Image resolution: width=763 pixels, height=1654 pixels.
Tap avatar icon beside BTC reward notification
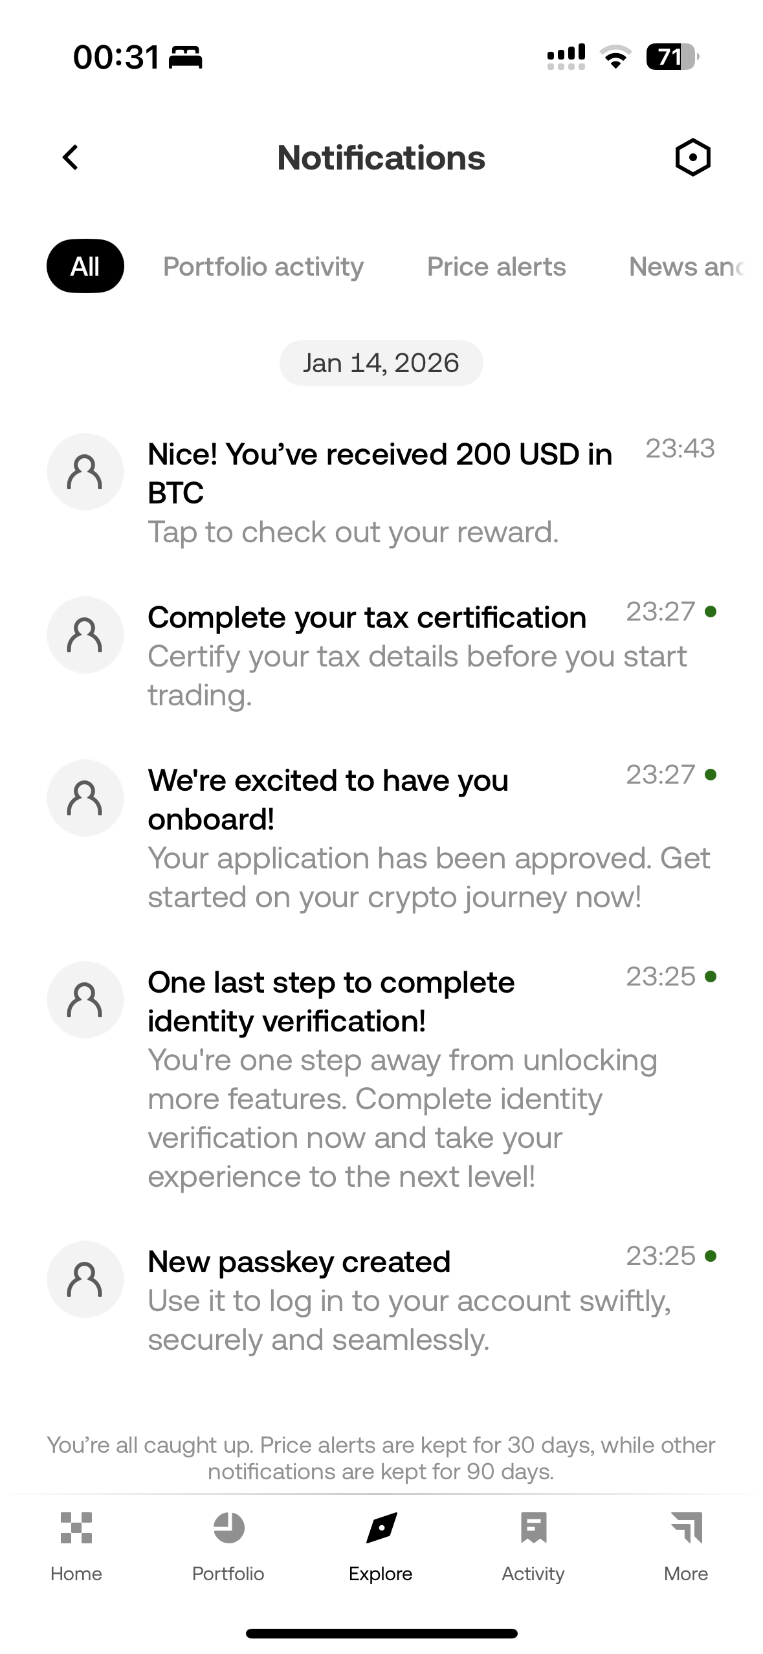click(x=85, y=472)
